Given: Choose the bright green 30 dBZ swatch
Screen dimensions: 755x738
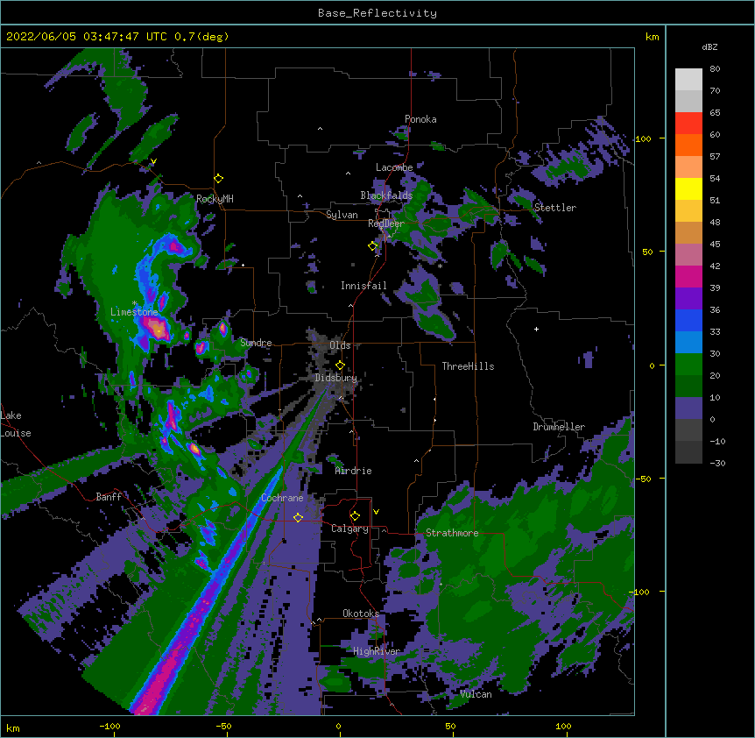Looking at the screenshot, I should point(688,365).
